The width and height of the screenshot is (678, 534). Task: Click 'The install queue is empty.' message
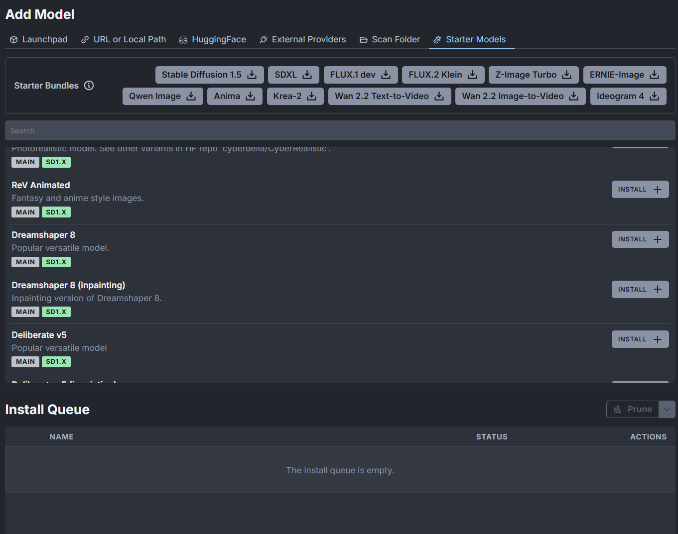coord(340,470)
